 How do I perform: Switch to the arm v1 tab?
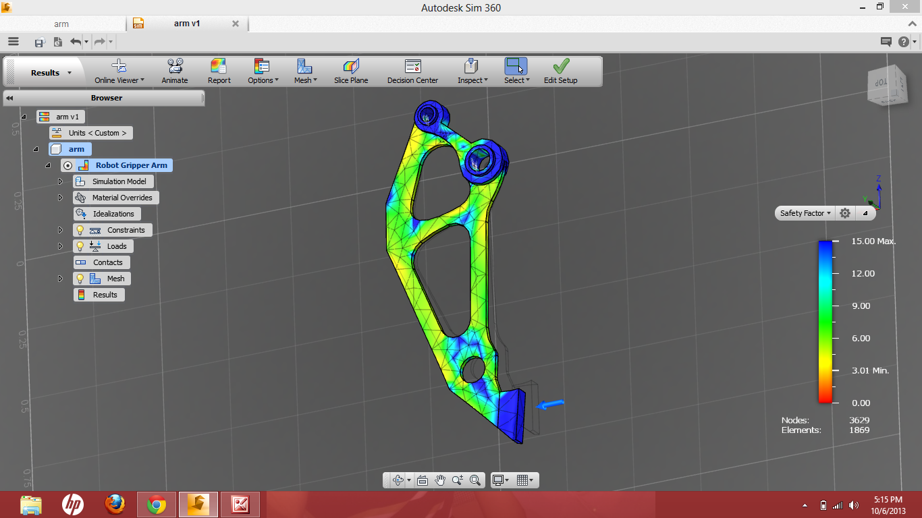(x=187, y=24)
